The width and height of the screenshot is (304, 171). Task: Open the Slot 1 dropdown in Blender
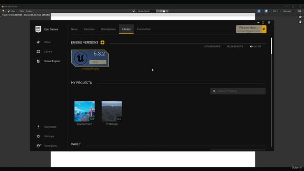[277, 11]
